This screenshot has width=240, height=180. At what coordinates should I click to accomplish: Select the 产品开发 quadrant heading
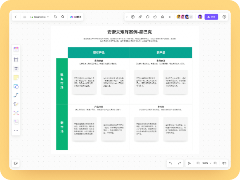[99, 107]
